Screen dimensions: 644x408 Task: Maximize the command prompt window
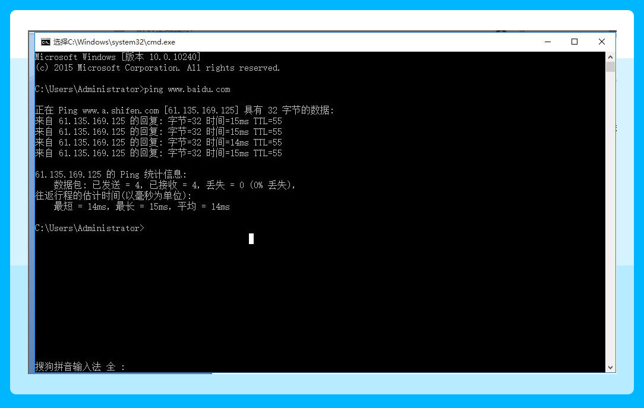click(574, 42)
